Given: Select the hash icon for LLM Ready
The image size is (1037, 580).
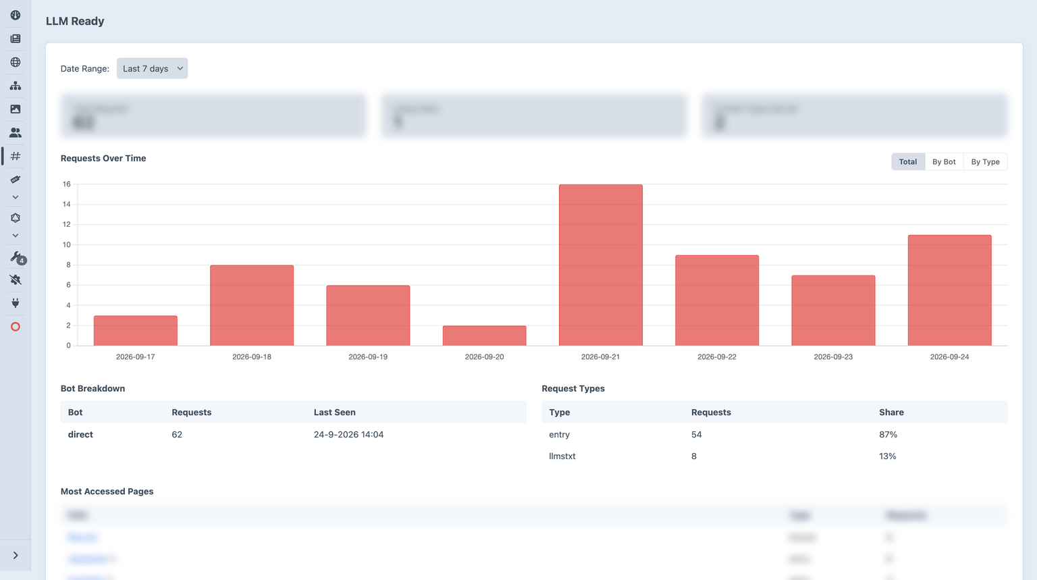Looking at the screenshot, I should (15, 156).
